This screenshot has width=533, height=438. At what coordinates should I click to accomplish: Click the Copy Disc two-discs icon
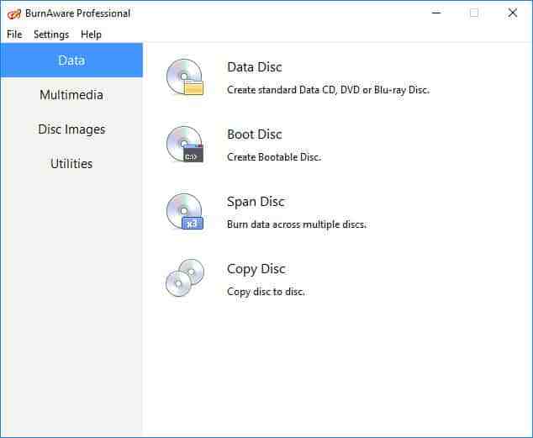coord(185,278)
